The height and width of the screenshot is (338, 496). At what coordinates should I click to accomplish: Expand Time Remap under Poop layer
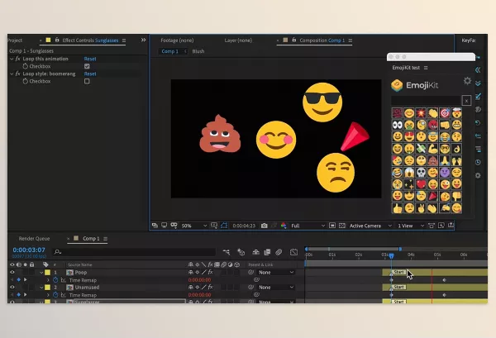(x=48, y=280)
